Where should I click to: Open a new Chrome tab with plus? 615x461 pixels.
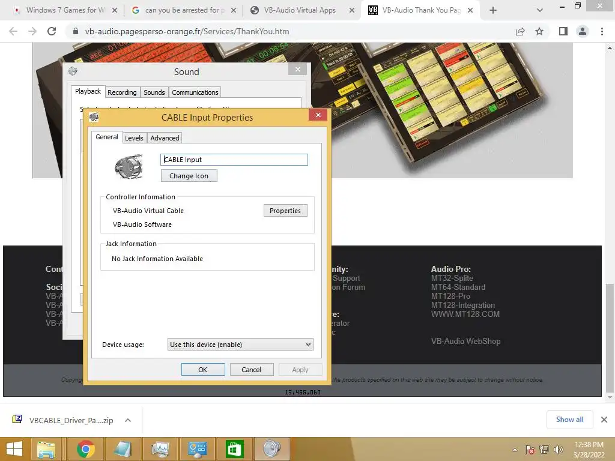[x=493, y=10]
